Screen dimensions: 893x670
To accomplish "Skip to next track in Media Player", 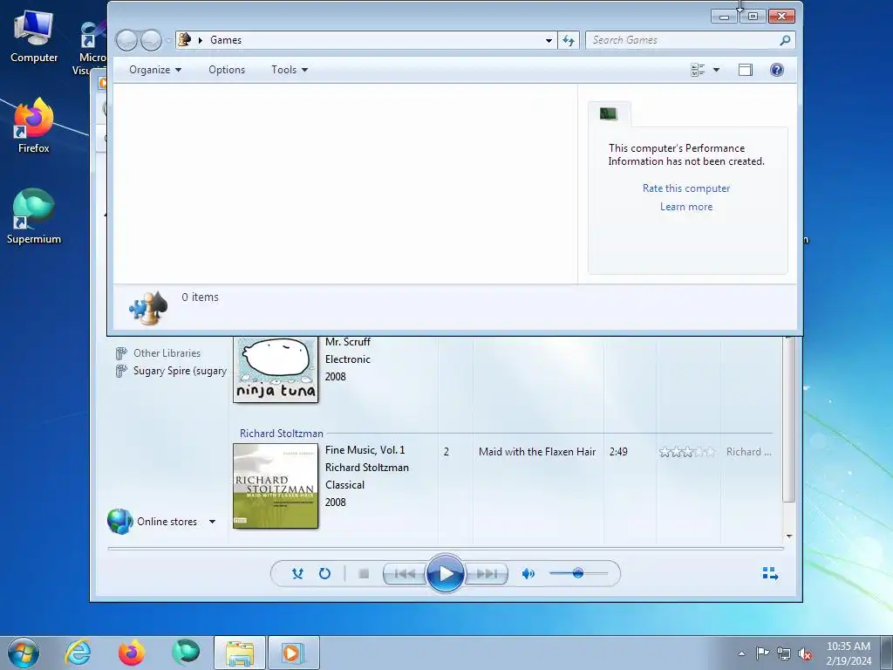I will click(486, 574).
